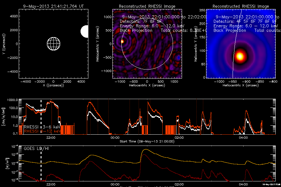The width and height of the screenshot is (281, 187).
Task: Click the white half-disk at left panel's edge
Action: coord(84,31)
